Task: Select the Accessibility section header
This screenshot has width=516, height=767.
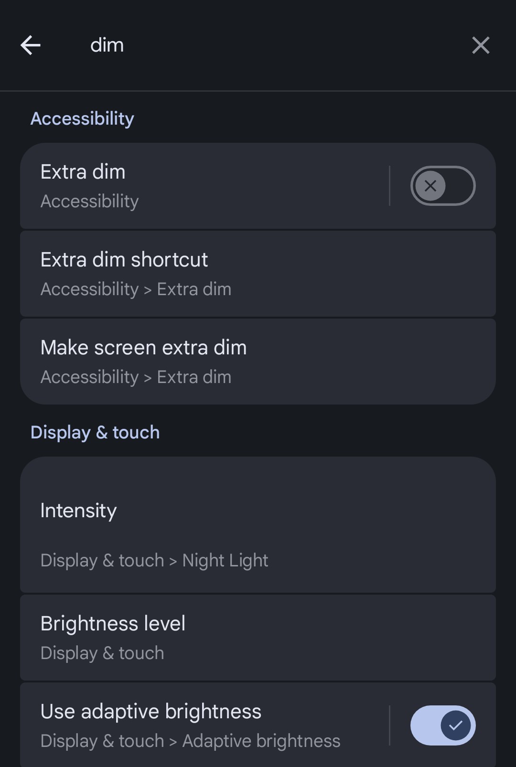Action: coord(82,118)
